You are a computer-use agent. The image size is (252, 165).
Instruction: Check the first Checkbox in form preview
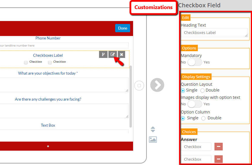(26, 63)
